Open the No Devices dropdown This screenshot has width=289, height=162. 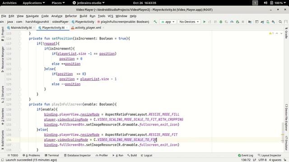(x=189, y=22)
